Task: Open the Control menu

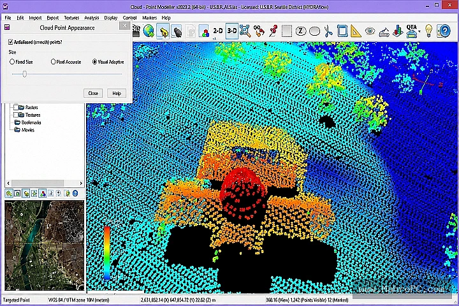Action: [129, 18]
